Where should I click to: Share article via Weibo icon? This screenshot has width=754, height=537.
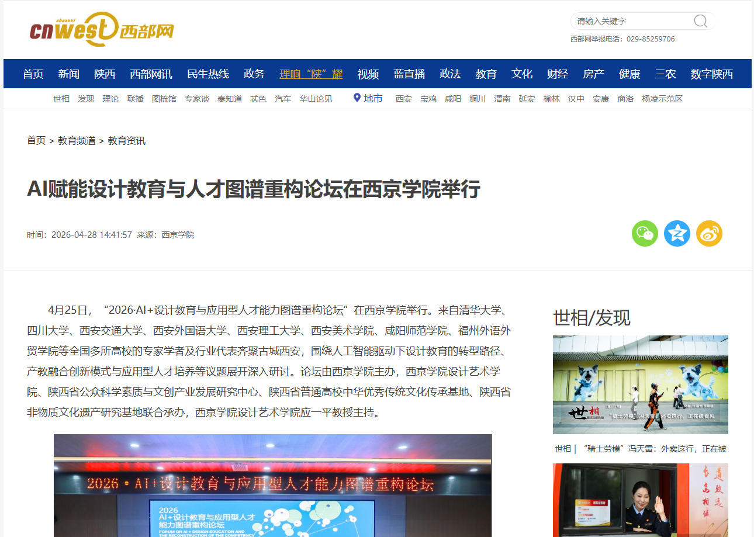pos(709,234)
